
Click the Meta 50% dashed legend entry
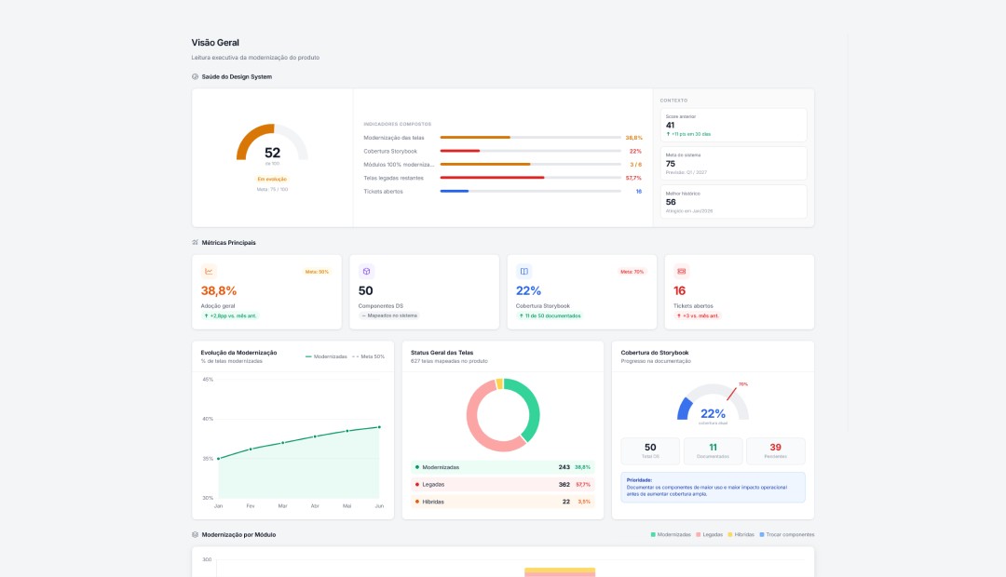[369, 356]
